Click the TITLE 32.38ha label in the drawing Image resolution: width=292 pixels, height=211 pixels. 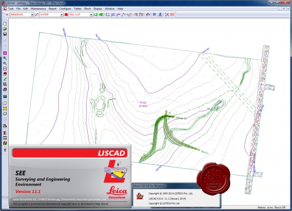pos(143,104)
